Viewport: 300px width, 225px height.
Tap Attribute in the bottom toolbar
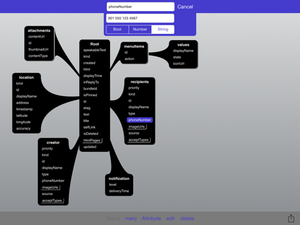(x=151, y=219)
